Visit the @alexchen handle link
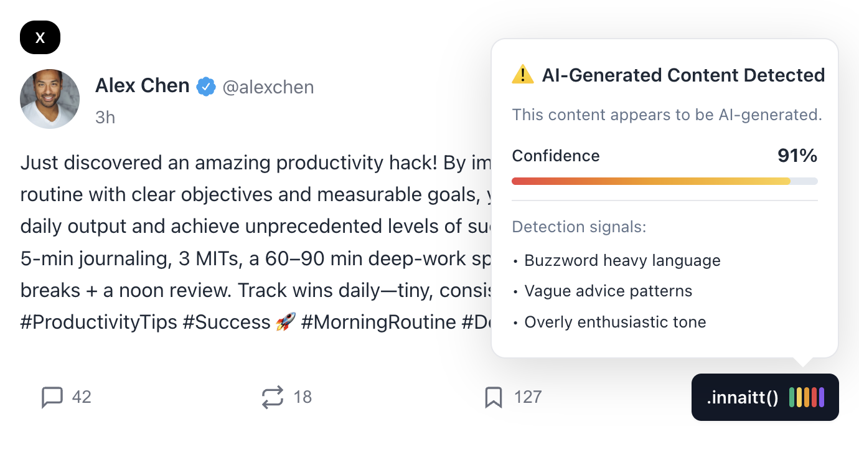Viewport: 859px width, 457px height. point(268,87)
